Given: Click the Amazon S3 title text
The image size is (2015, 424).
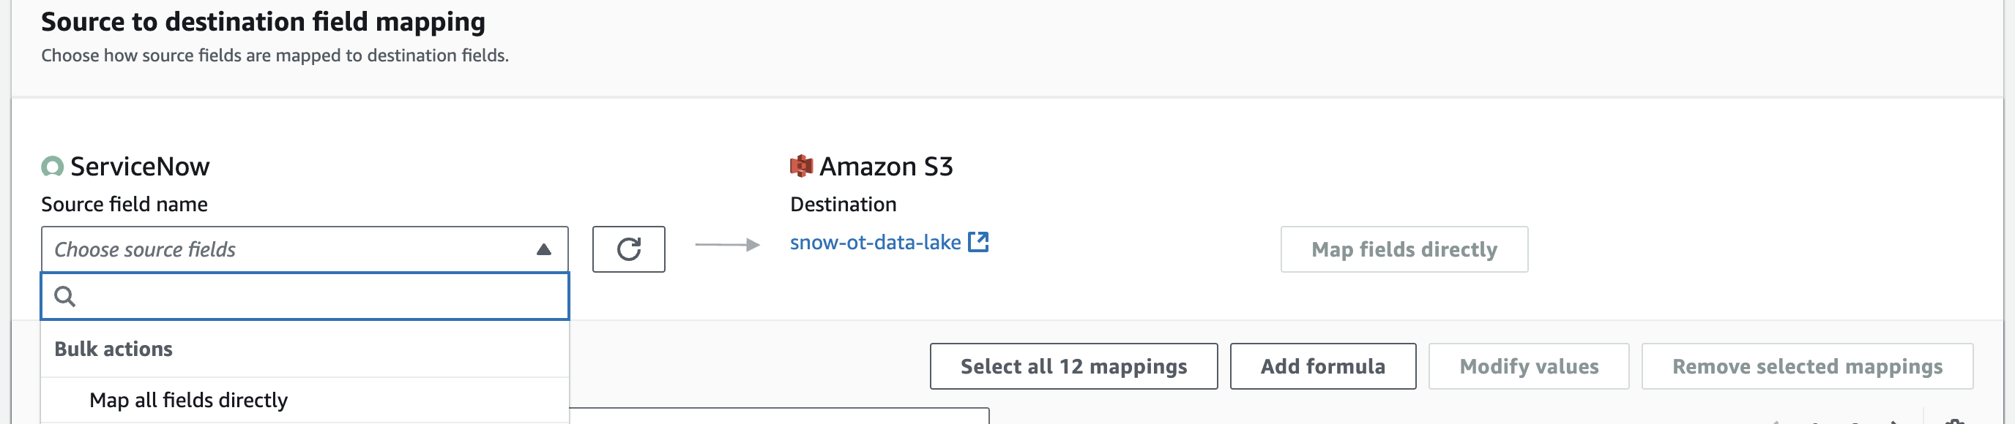Looking at the screenshot, I should (x=885, y=167).
